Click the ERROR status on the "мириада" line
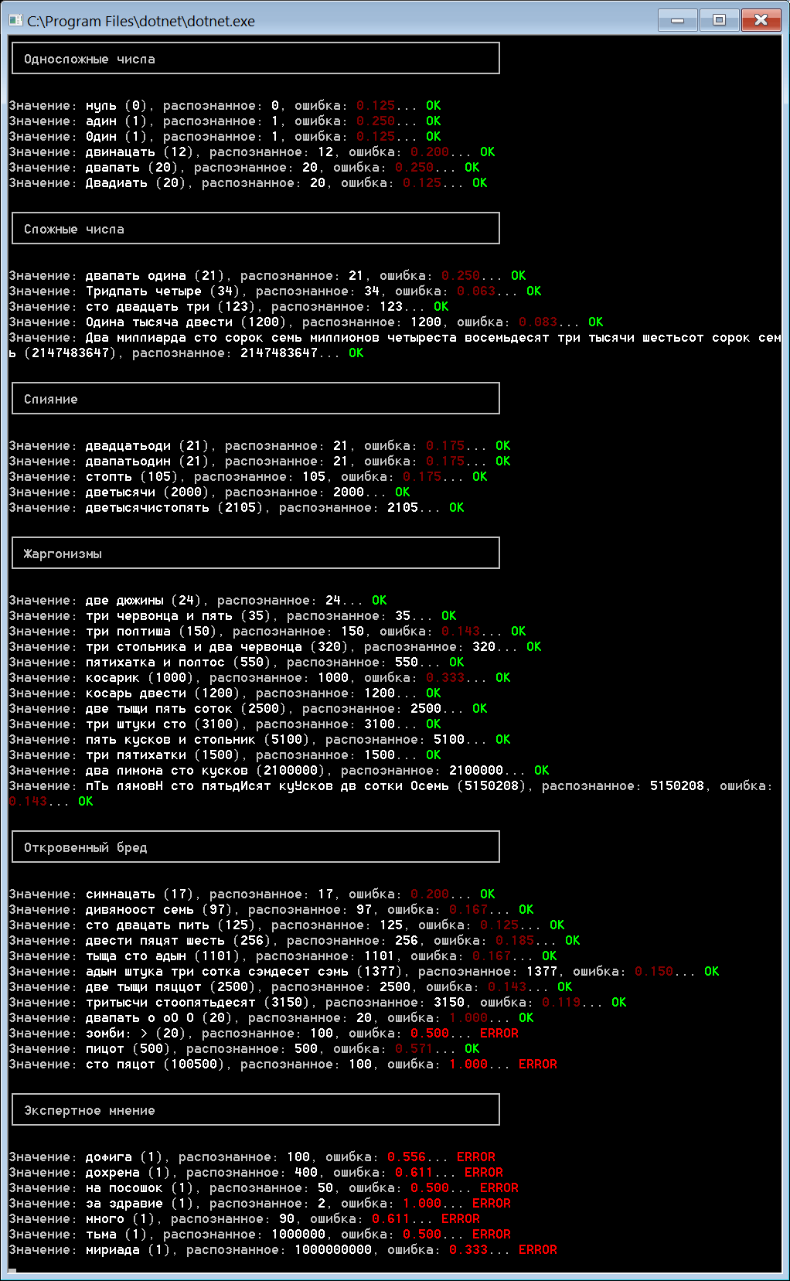This screenshot has width=790, height=1281. point(537,1250)
